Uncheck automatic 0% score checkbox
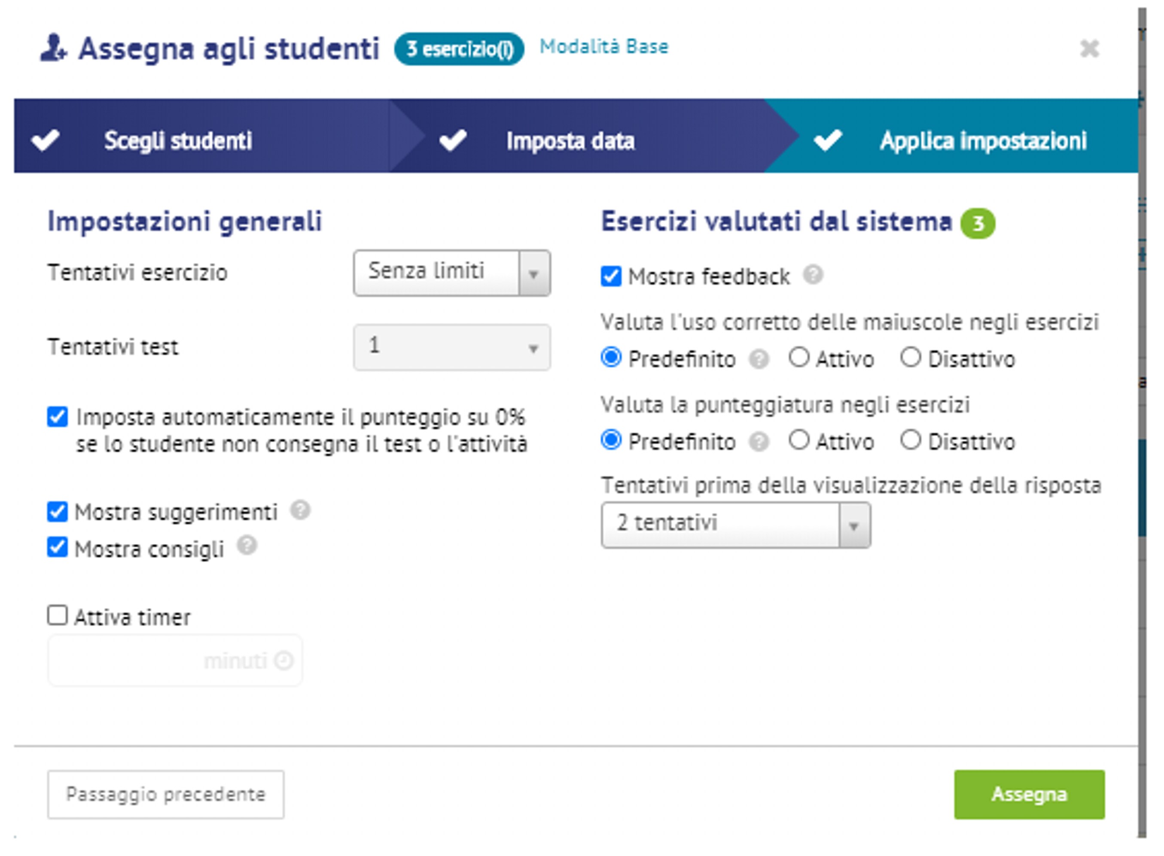The height and width of the screenshot is (856, 1164). pyautogui.click(x=58, y=416)
